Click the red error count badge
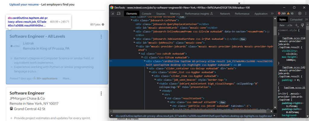Image resolution: width=309 pixels, height=121 pixels. [281, 14]
